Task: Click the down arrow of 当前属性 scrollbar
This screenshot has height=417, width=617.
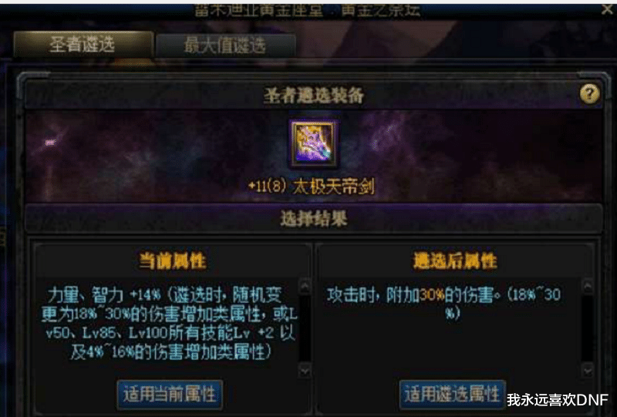Action: (x=305, y=370)
